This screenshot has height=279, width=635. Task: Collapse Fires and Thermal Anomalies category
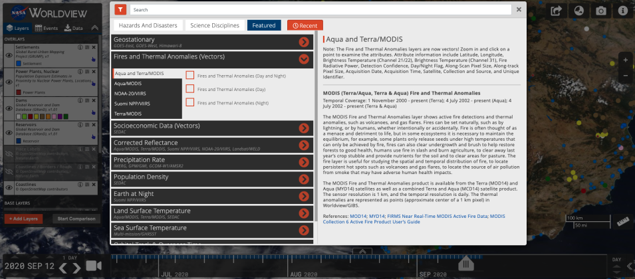304,59
